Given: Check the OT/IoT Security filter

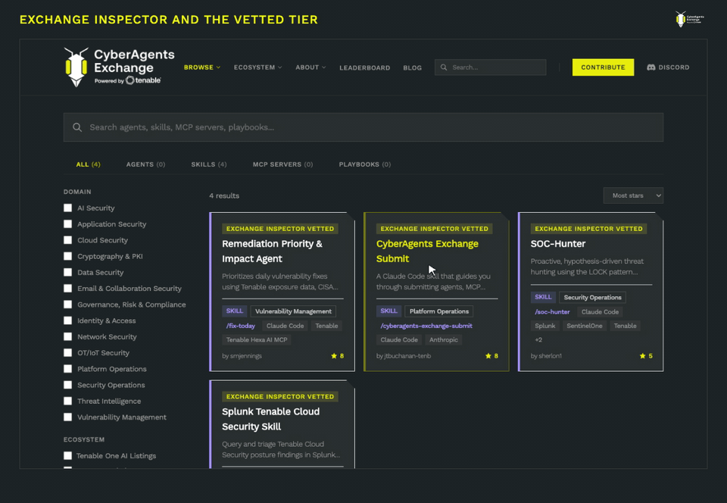Looking at the screenshot, I should pyautogui.click(x=67, y=353).
